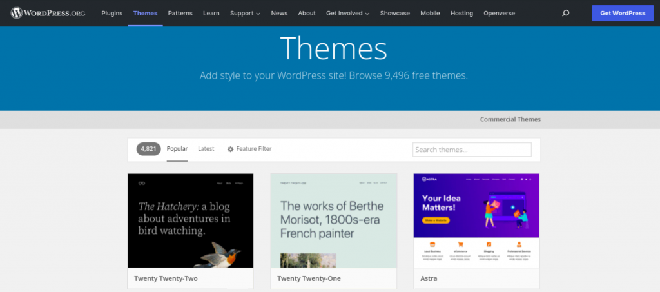
Task: Go to the Patterns page
Action: click(x=180, y=13)
